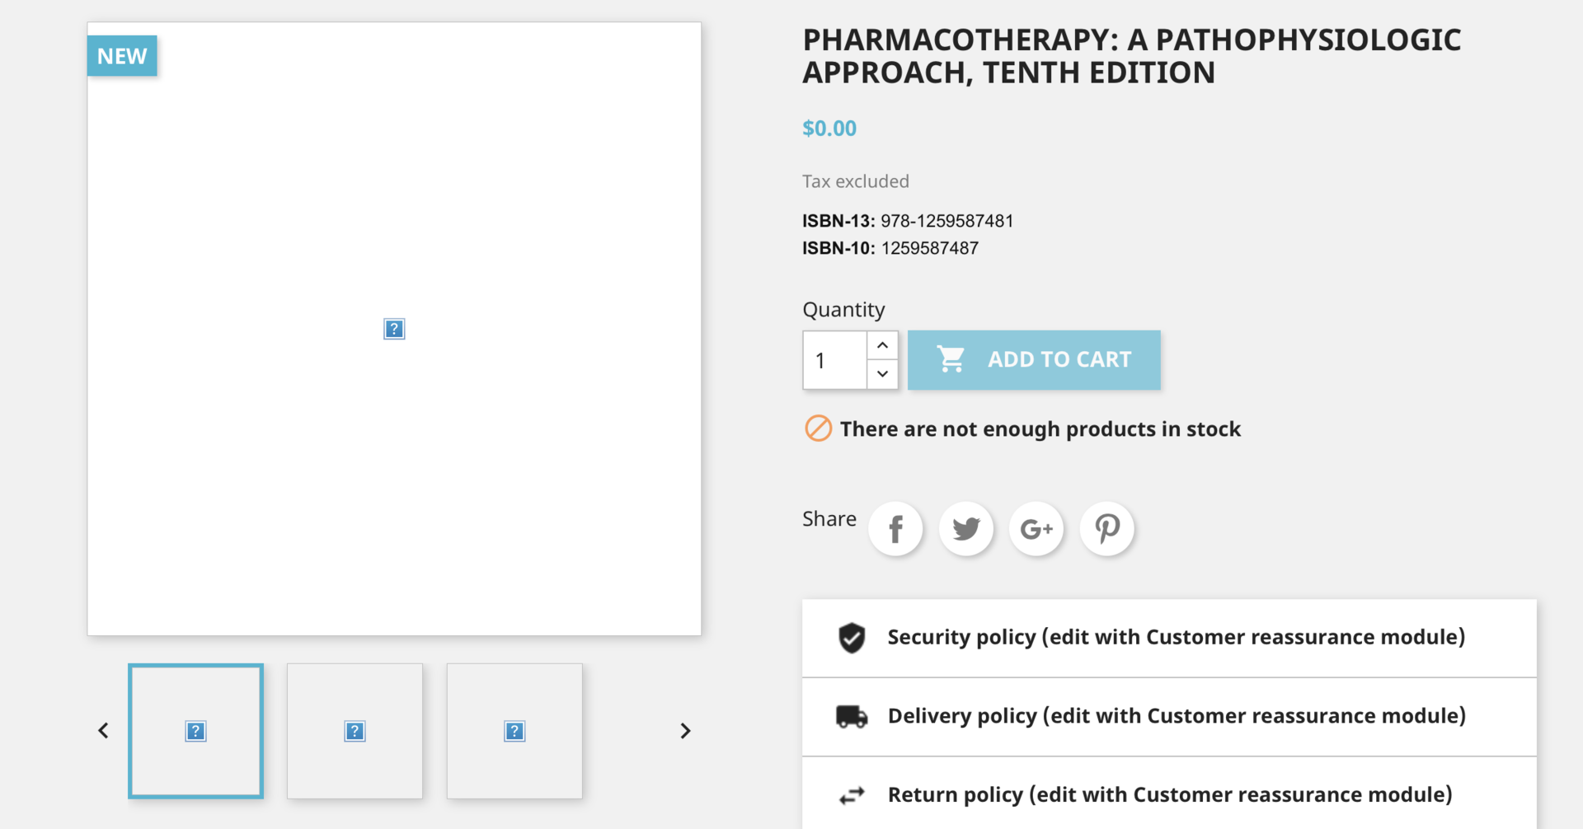Image resolution: width=1583 pixels, height=829 pixels.
Task: Click the out-of-stock warning icon
Action: 818,429
